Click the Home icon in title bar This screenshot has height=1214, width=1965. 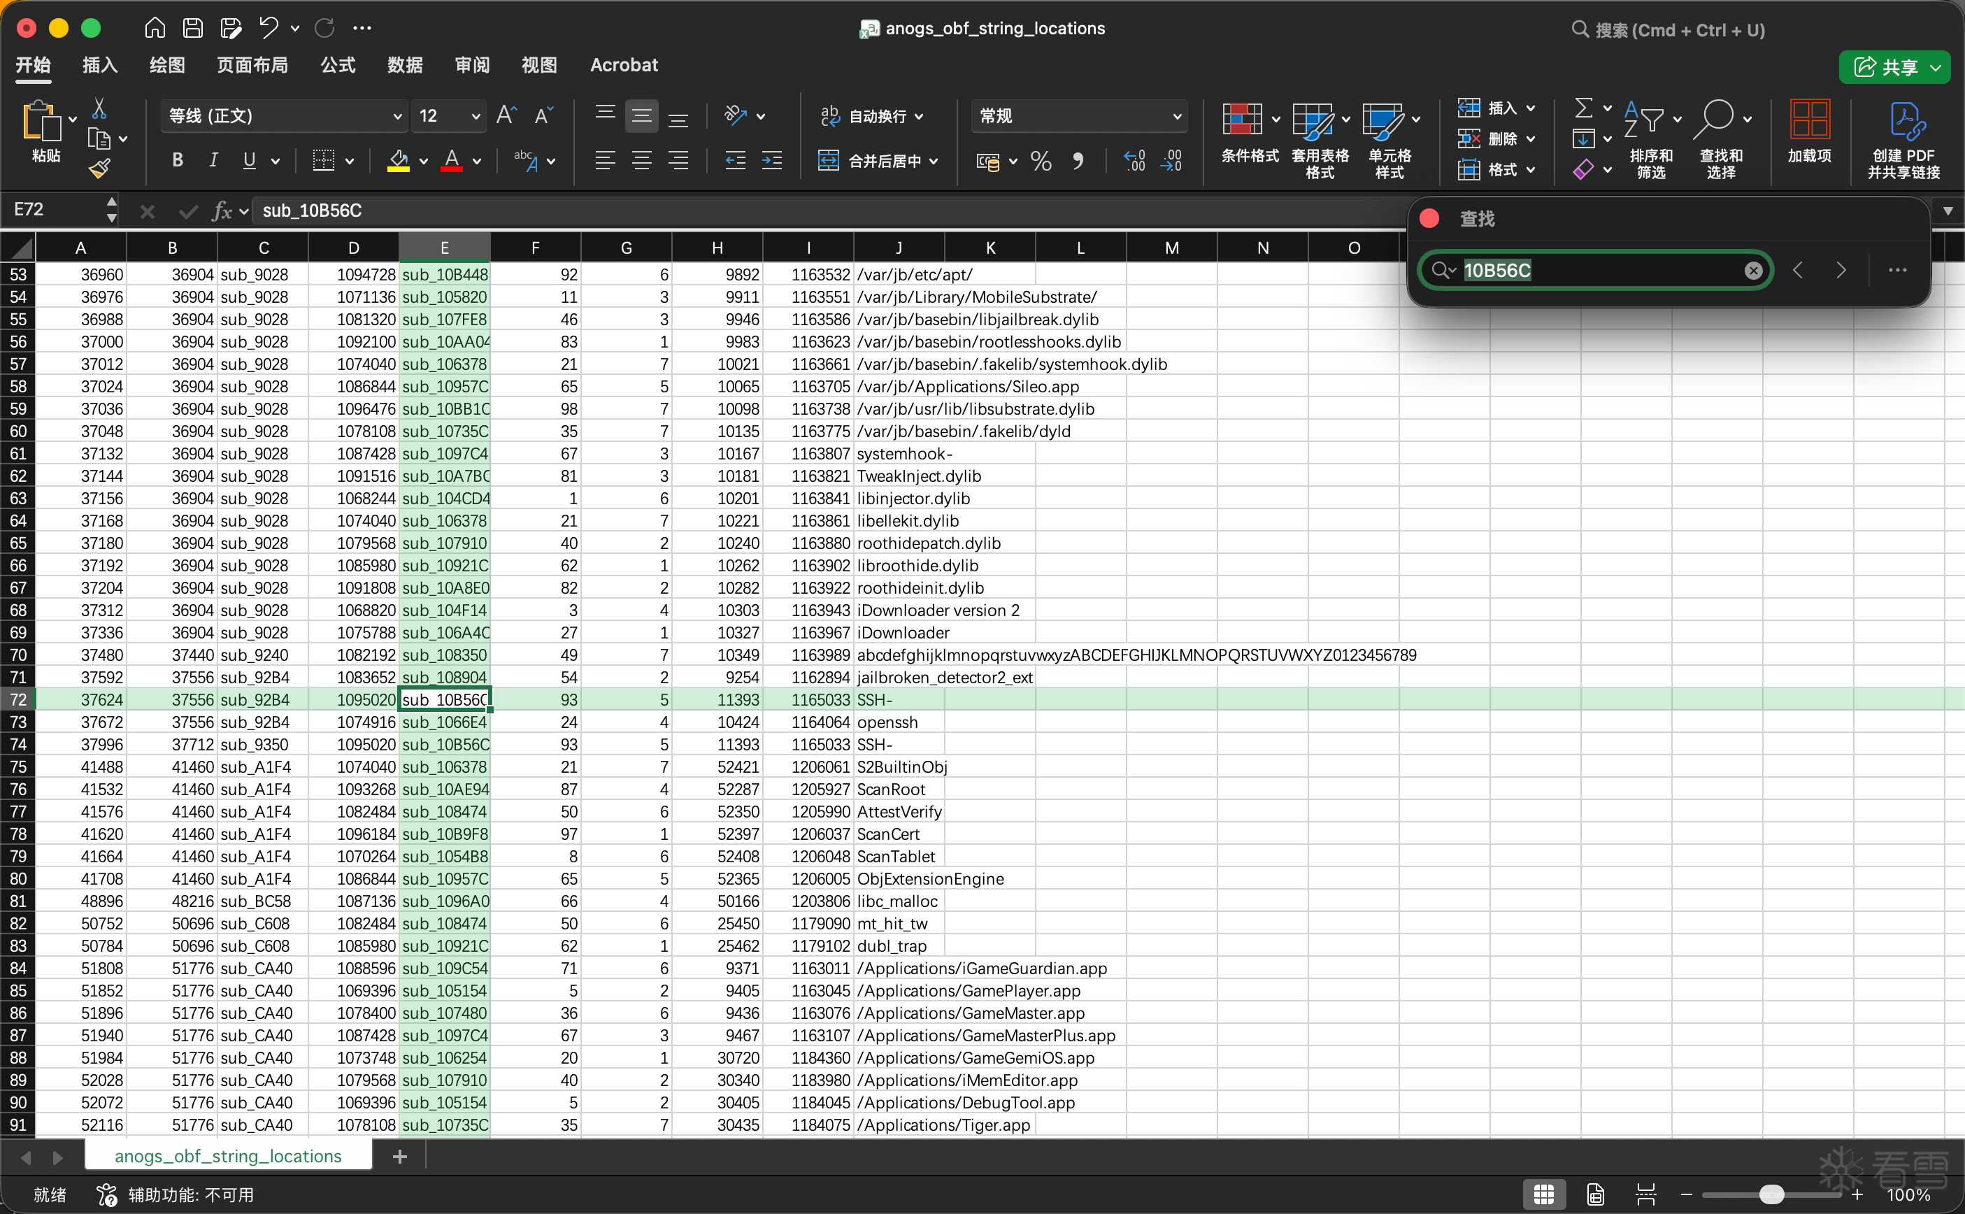coord(155,28)
